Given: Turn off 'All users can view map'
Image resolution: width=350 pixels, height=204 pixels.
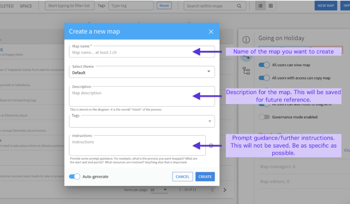Looking at the screenshot, I should click(264, 65).
